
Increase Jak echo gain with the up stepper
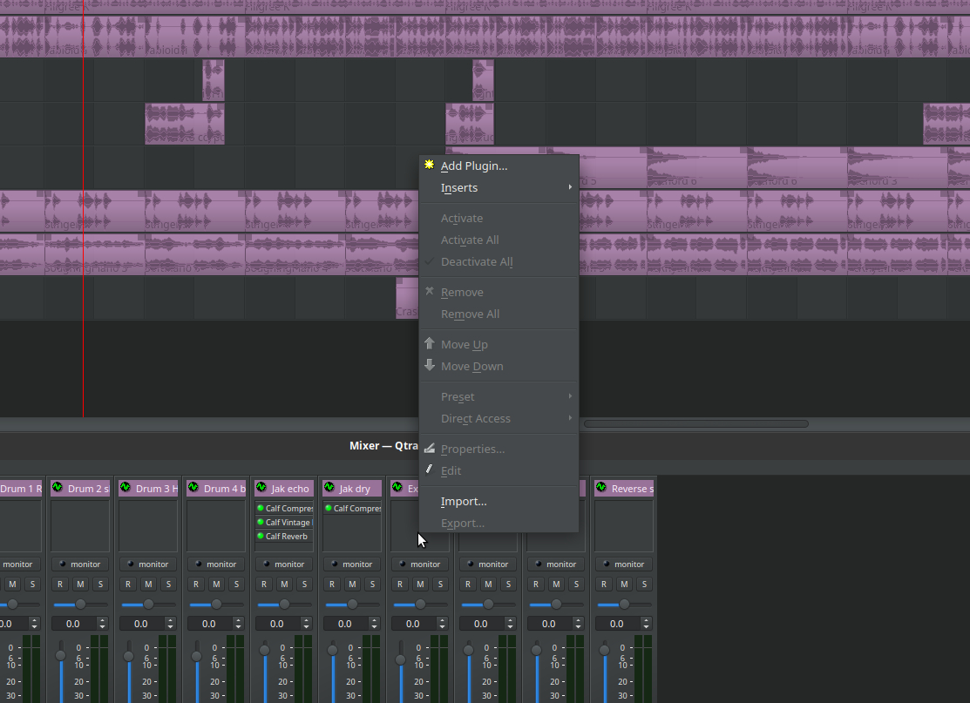click(306, 621)
